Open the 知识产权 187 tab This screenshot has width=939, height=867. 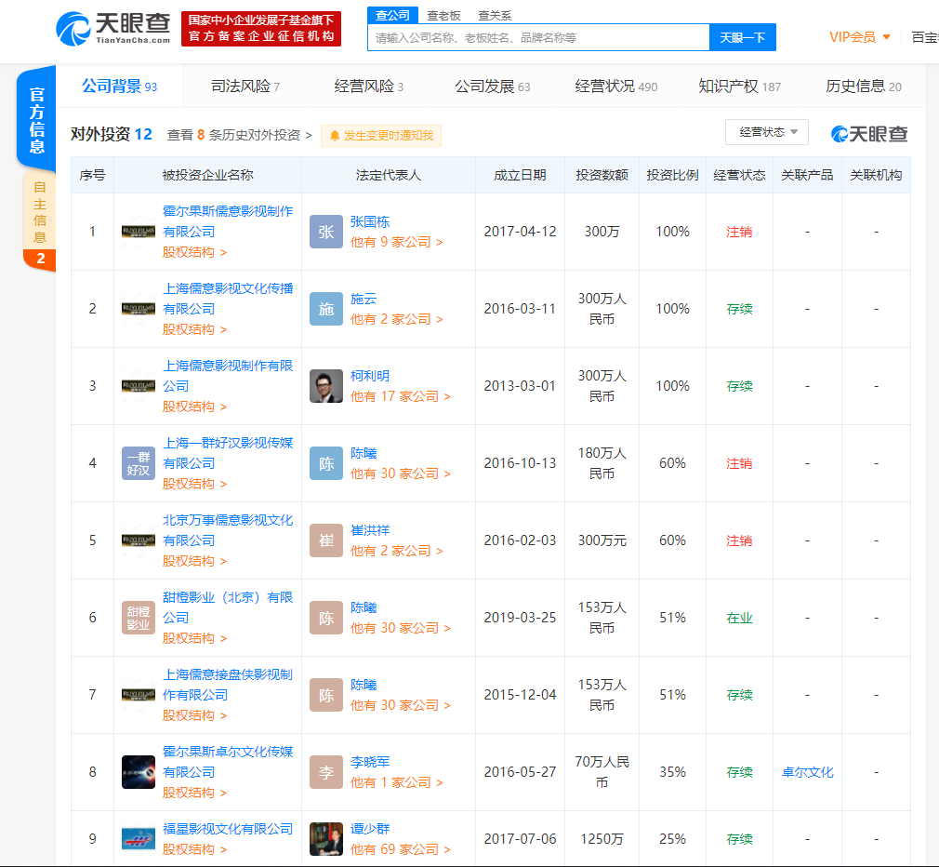pyautogui.click(x=740, y=87)
